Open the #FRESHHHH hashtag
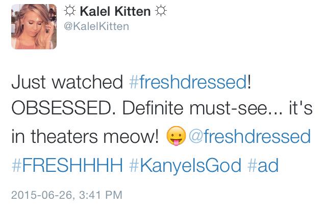This screenshot has width=326, height=211. (67, 165)
